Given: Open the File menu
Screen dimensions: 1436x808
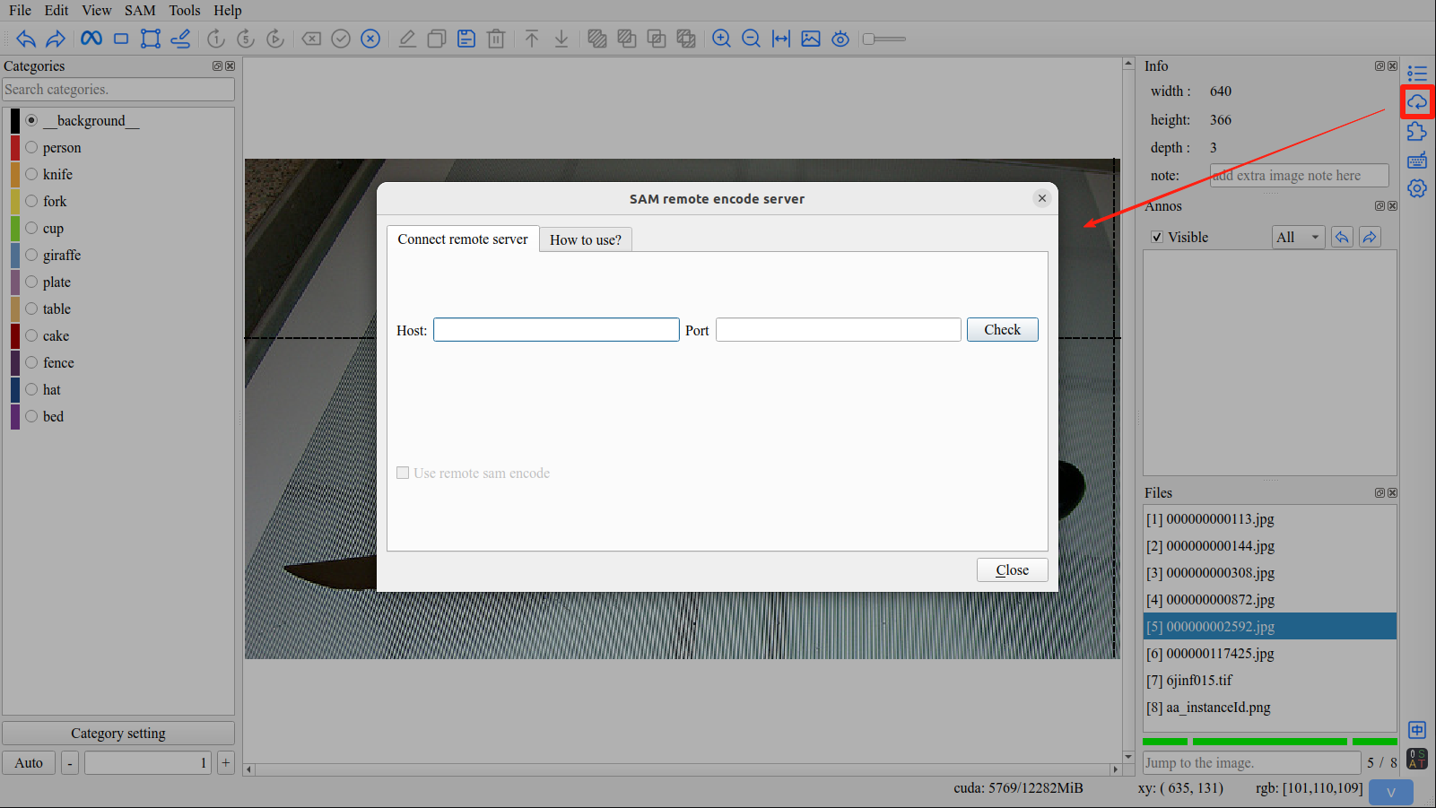Looking at the screenshot, I should coord(20,11).
